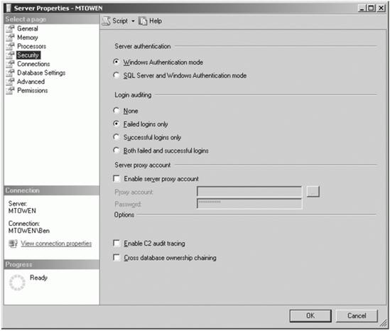Select SQL Server and Windows Authentication mode

pos(117,75)
